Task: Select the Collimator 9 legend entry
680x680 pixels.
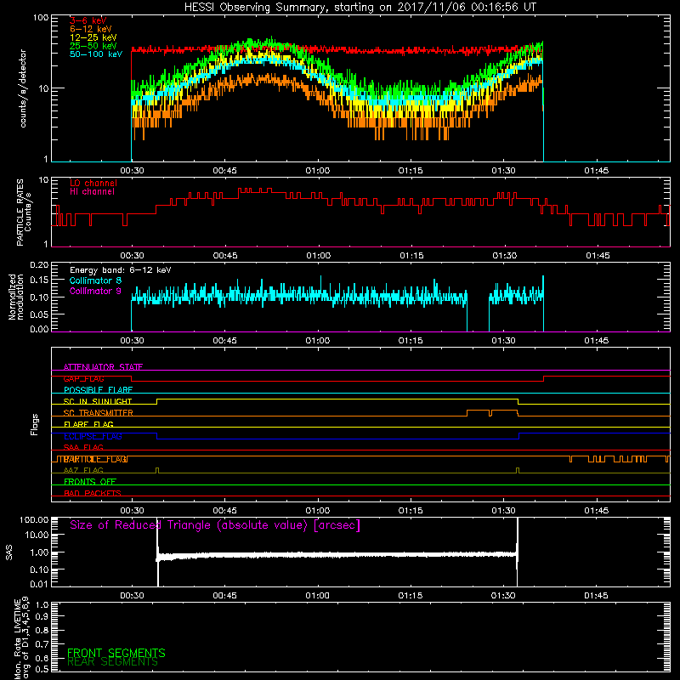Action: pos(95,291)
